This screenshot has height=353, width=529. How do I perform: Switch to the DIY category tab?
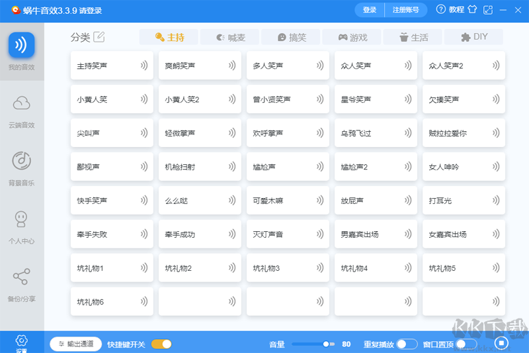(x=473, y=37)
